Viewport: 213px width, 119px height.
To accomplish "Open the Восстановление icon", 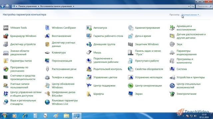I will pyautogui.click(x=47, y=36).
